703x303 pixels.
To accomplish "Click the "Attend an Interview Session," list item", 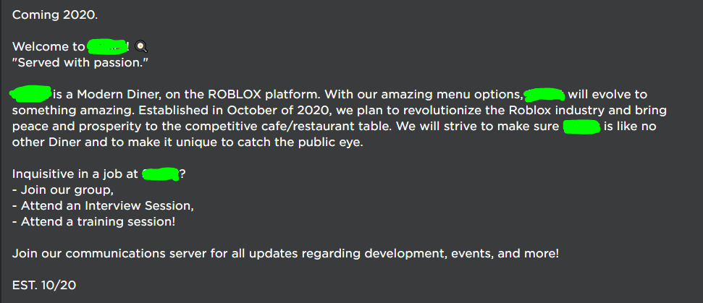I will click(x=103, y=206).
